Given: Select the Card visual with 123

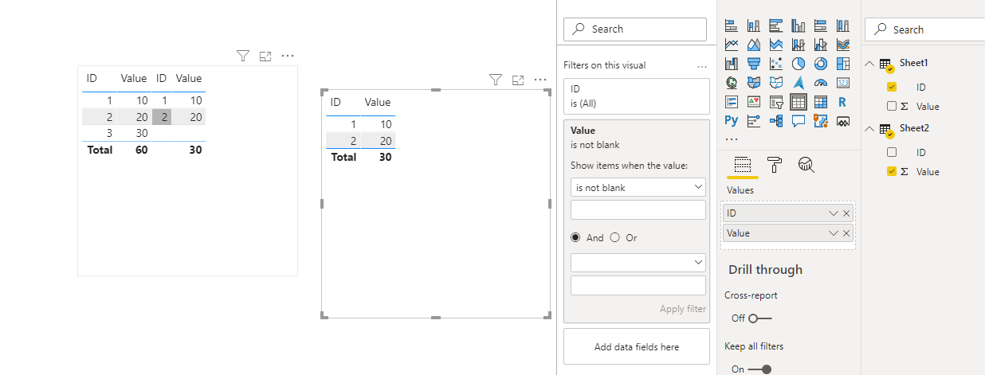Looking at the screenshot, I should tap(843, 83).
